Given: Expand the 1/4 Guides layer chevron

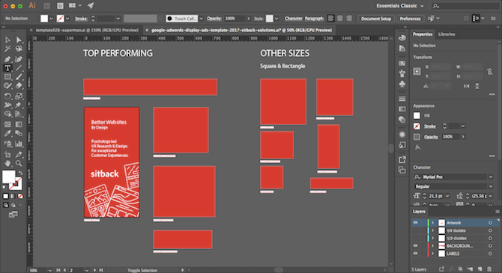Looking at the screenshot, I should [432, 230].
